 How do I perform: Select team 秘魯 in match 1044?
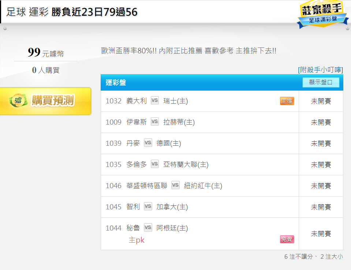pyautogui.click(x=133, y=228)
